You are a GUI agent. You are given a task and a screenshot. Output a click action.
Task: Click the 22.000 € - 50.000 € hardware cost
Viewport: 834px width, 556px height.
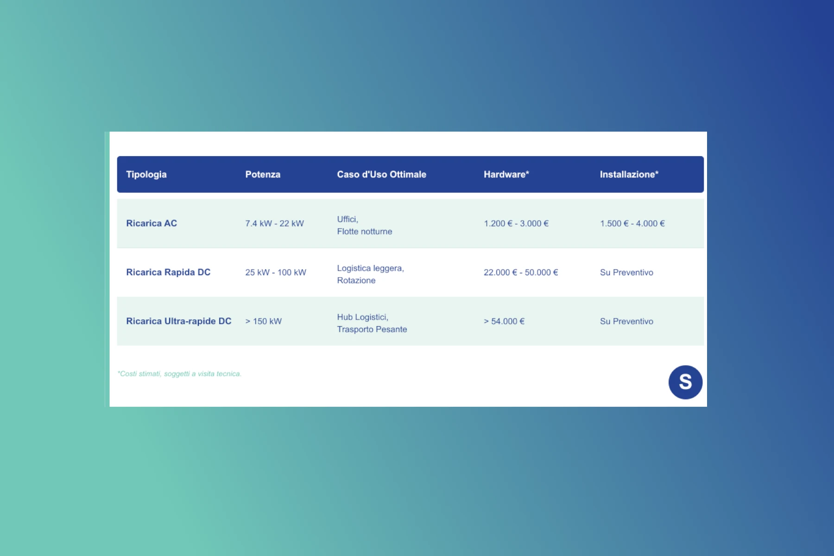521,272
